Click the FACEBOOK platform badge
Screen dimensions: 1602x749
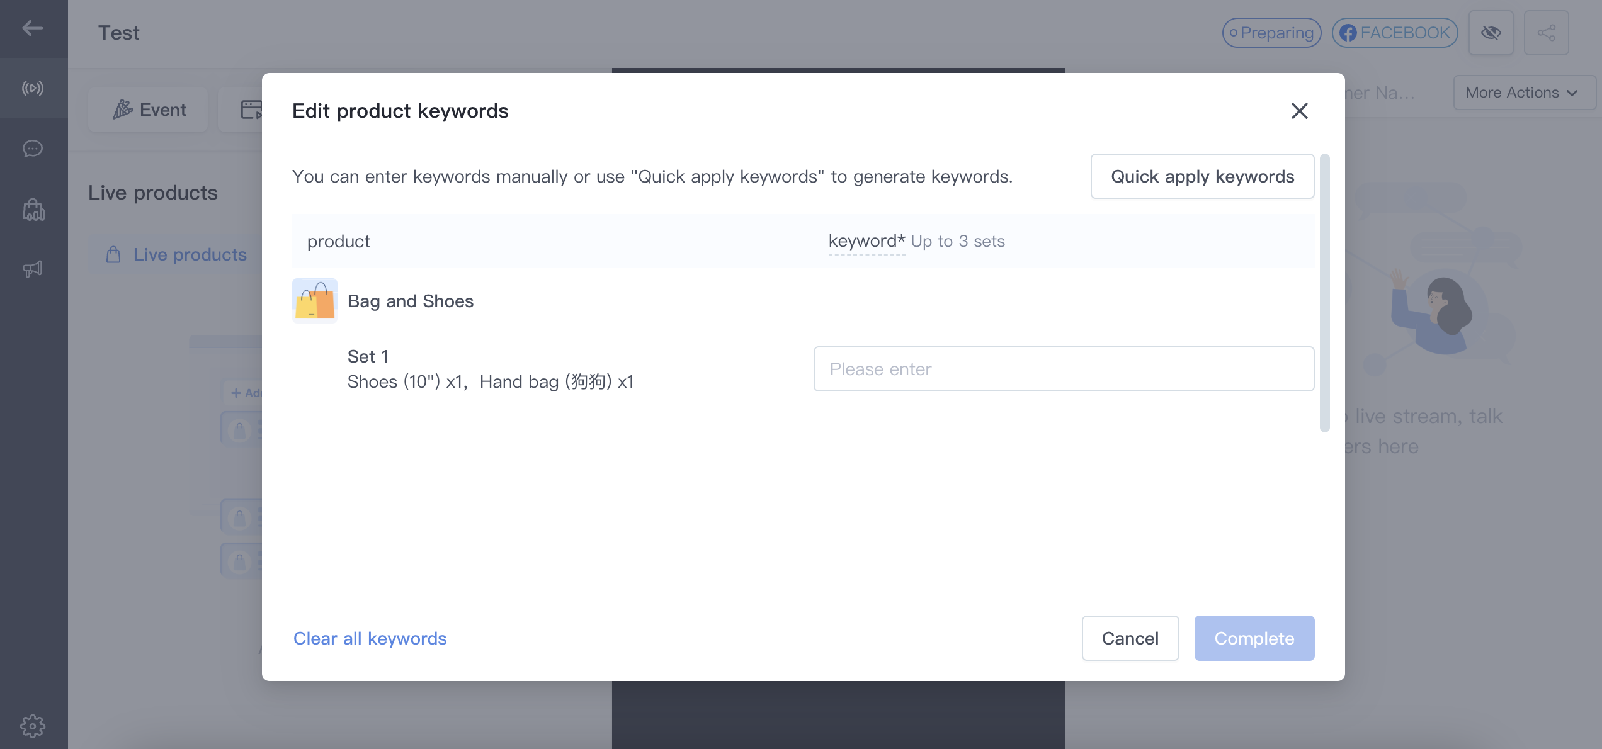pos(1395,33)
